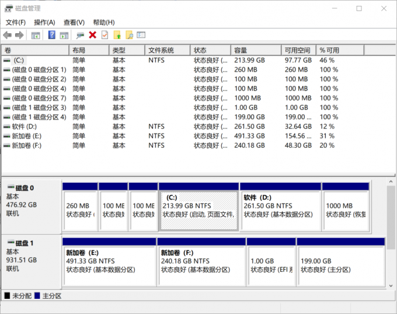Viewport: 397px width, 314px height.
Task: Sort by the % 可用 column header
Action: click(x=340, y=50)
